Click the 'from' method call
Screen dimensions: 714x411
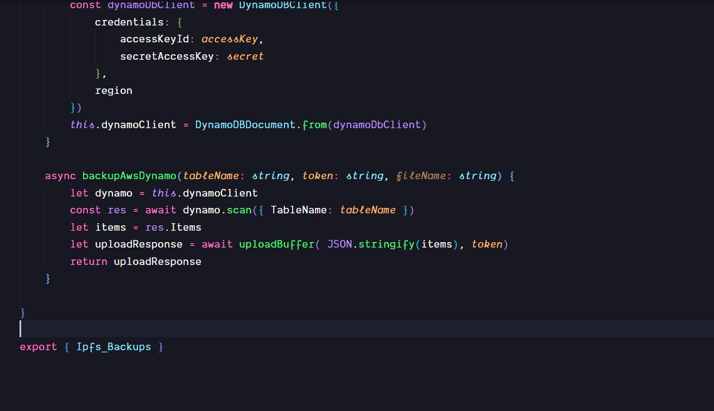coord(315,125)
